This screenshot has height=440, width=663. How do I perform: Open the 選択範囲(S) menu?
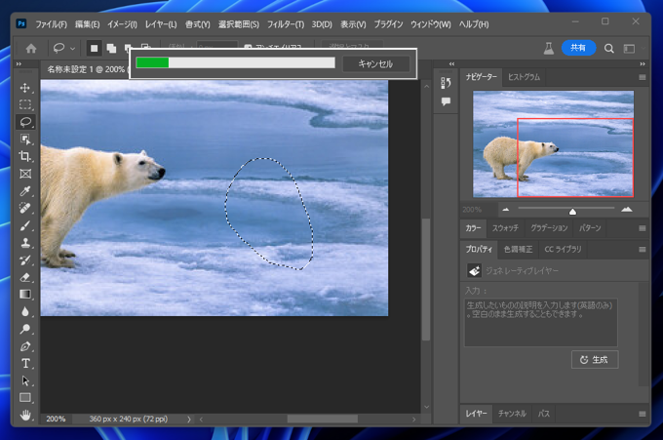[239, 24]
